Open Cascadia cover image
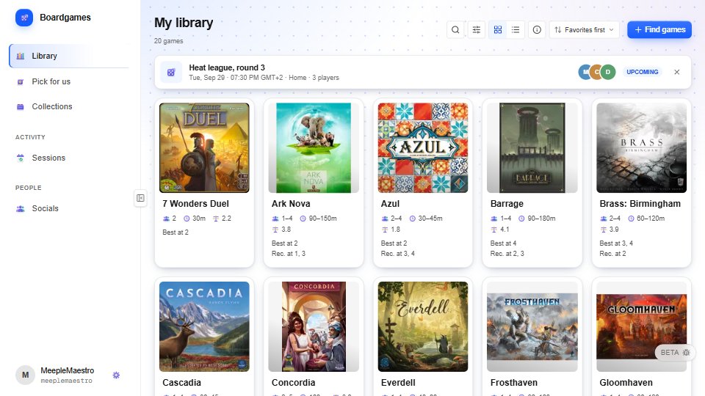This screenshot has width=705, height=396. [204, 326]
